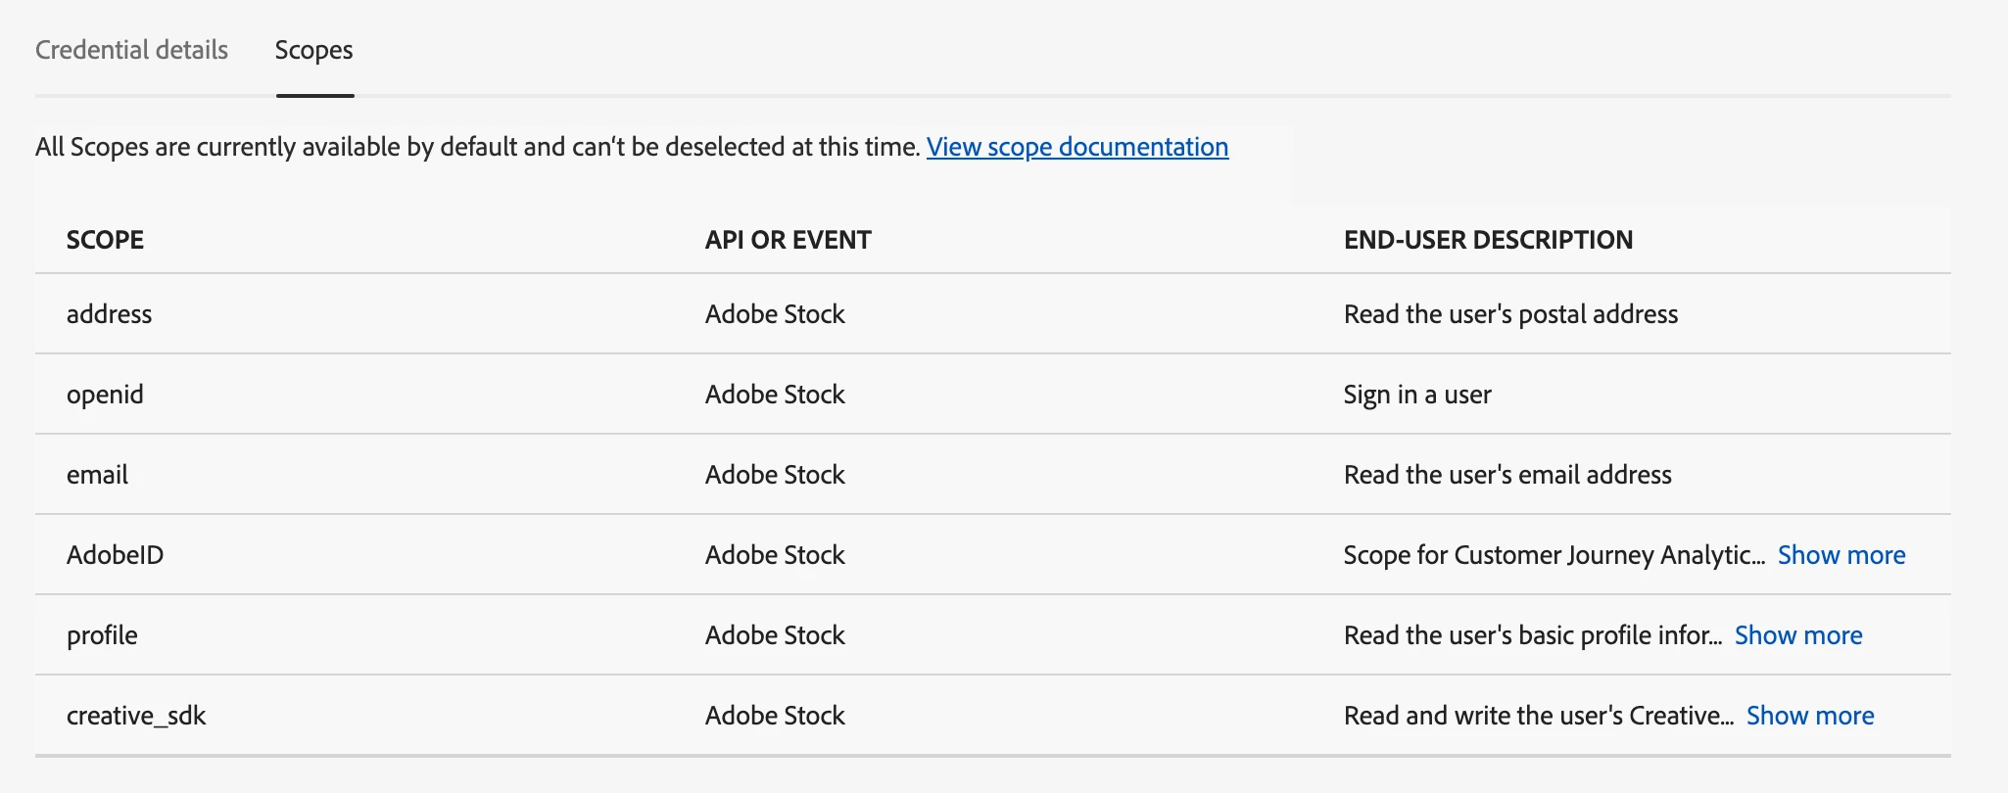Select the address scope name
The width and height of the screenshot is (2008, 793).
(x=109, y=314)
